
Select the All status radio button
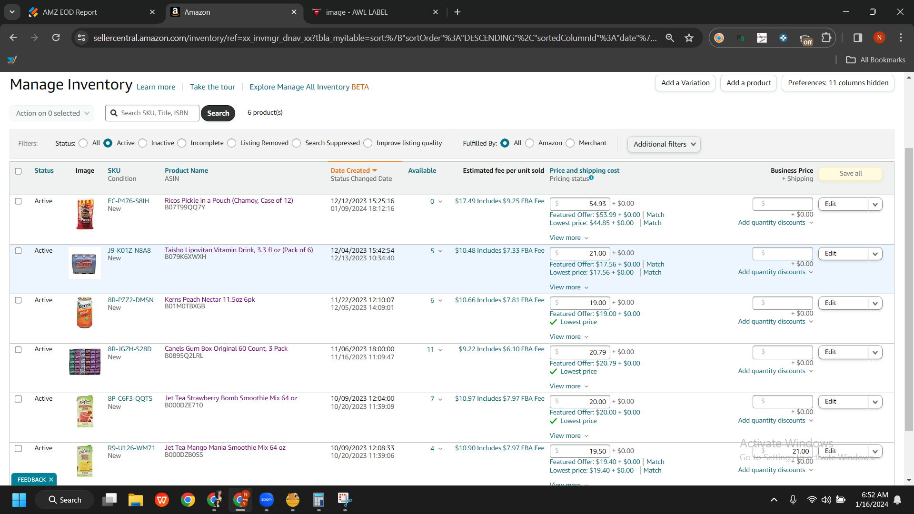(x=83, y=143)
